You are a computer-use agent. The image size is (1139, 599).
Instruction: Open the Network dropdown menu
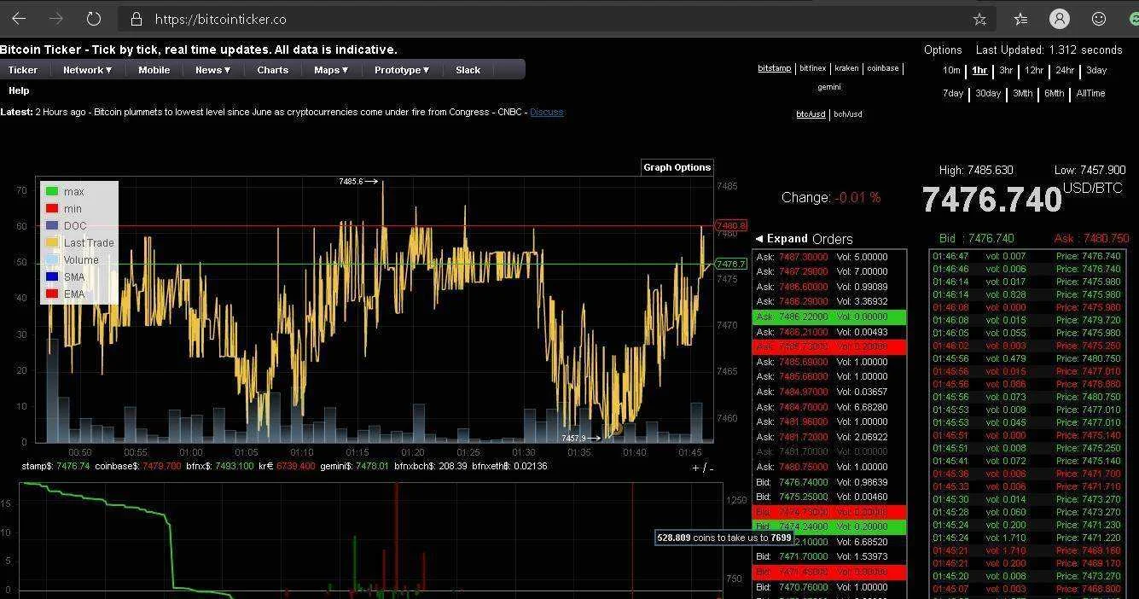click(87, 70)
